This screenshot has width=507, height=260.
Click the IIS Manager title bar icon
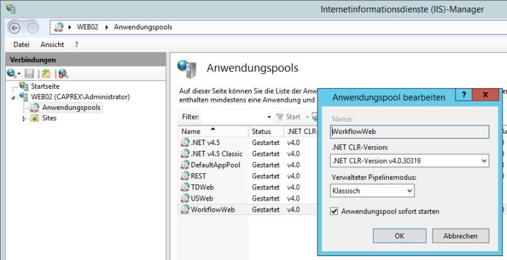[10, 8]
